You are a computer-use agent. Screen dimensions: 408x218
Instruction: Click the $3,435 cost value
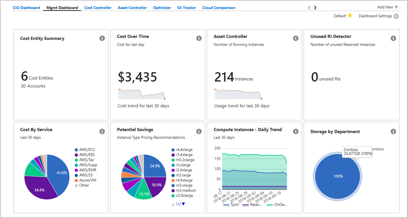point(138,77)
